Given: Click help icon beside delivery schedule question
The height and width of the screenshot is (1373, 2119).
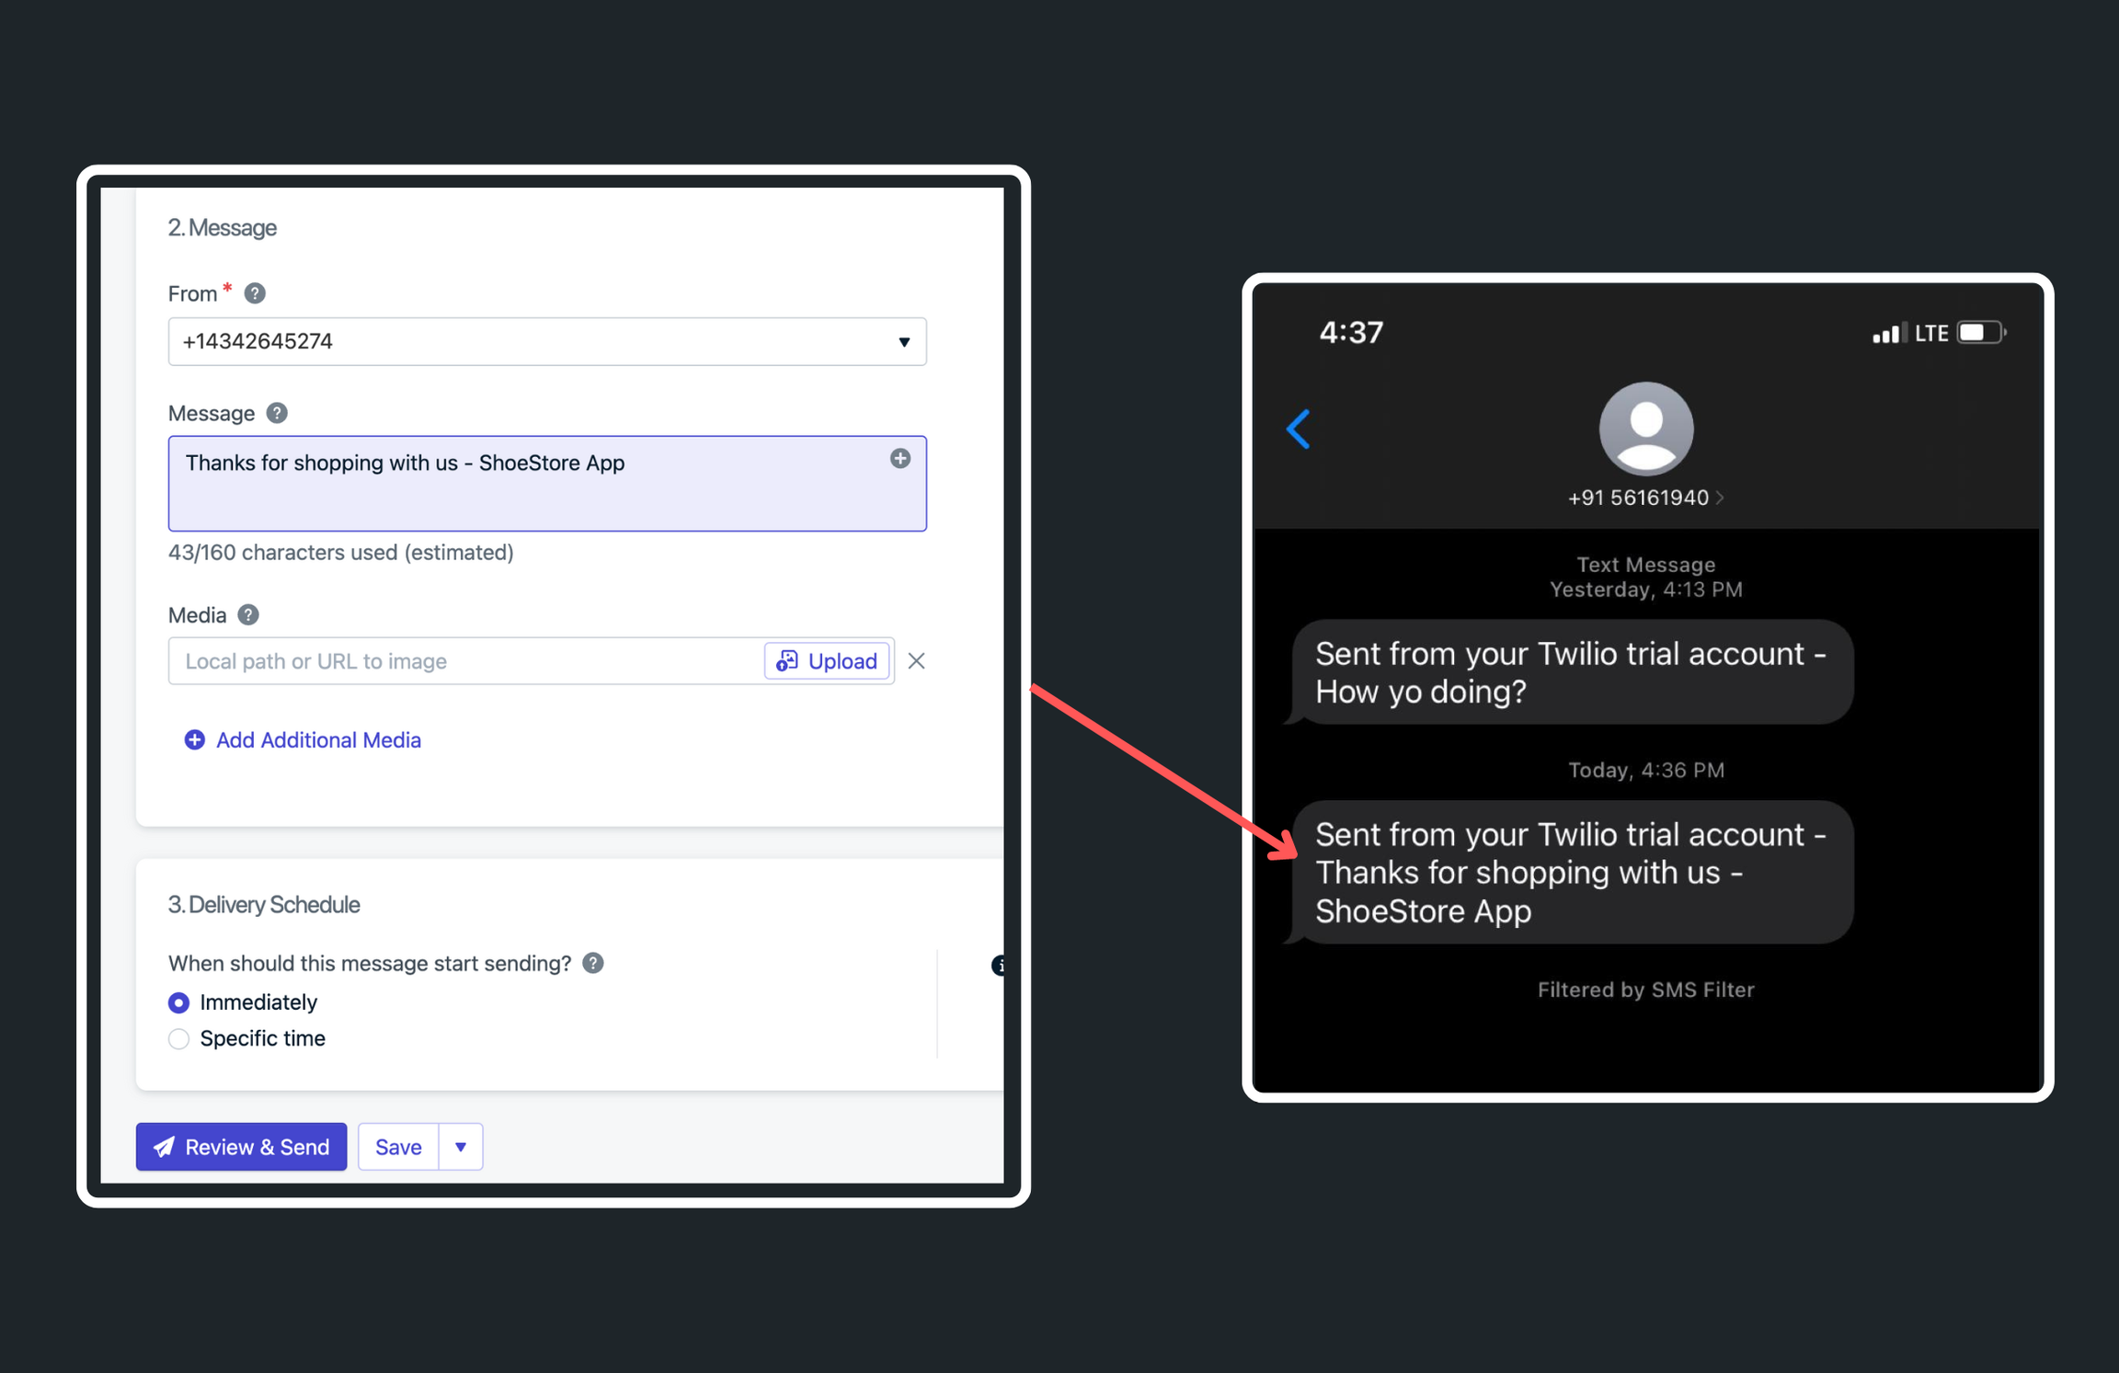Looking at the screenshot, I should point(593,963).
